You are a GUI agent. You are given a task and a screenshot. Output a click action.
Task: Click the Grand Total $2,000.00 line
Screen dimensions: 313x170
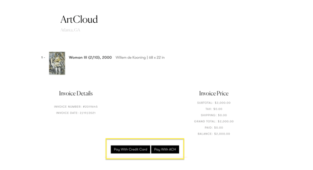tap(214, 121)
